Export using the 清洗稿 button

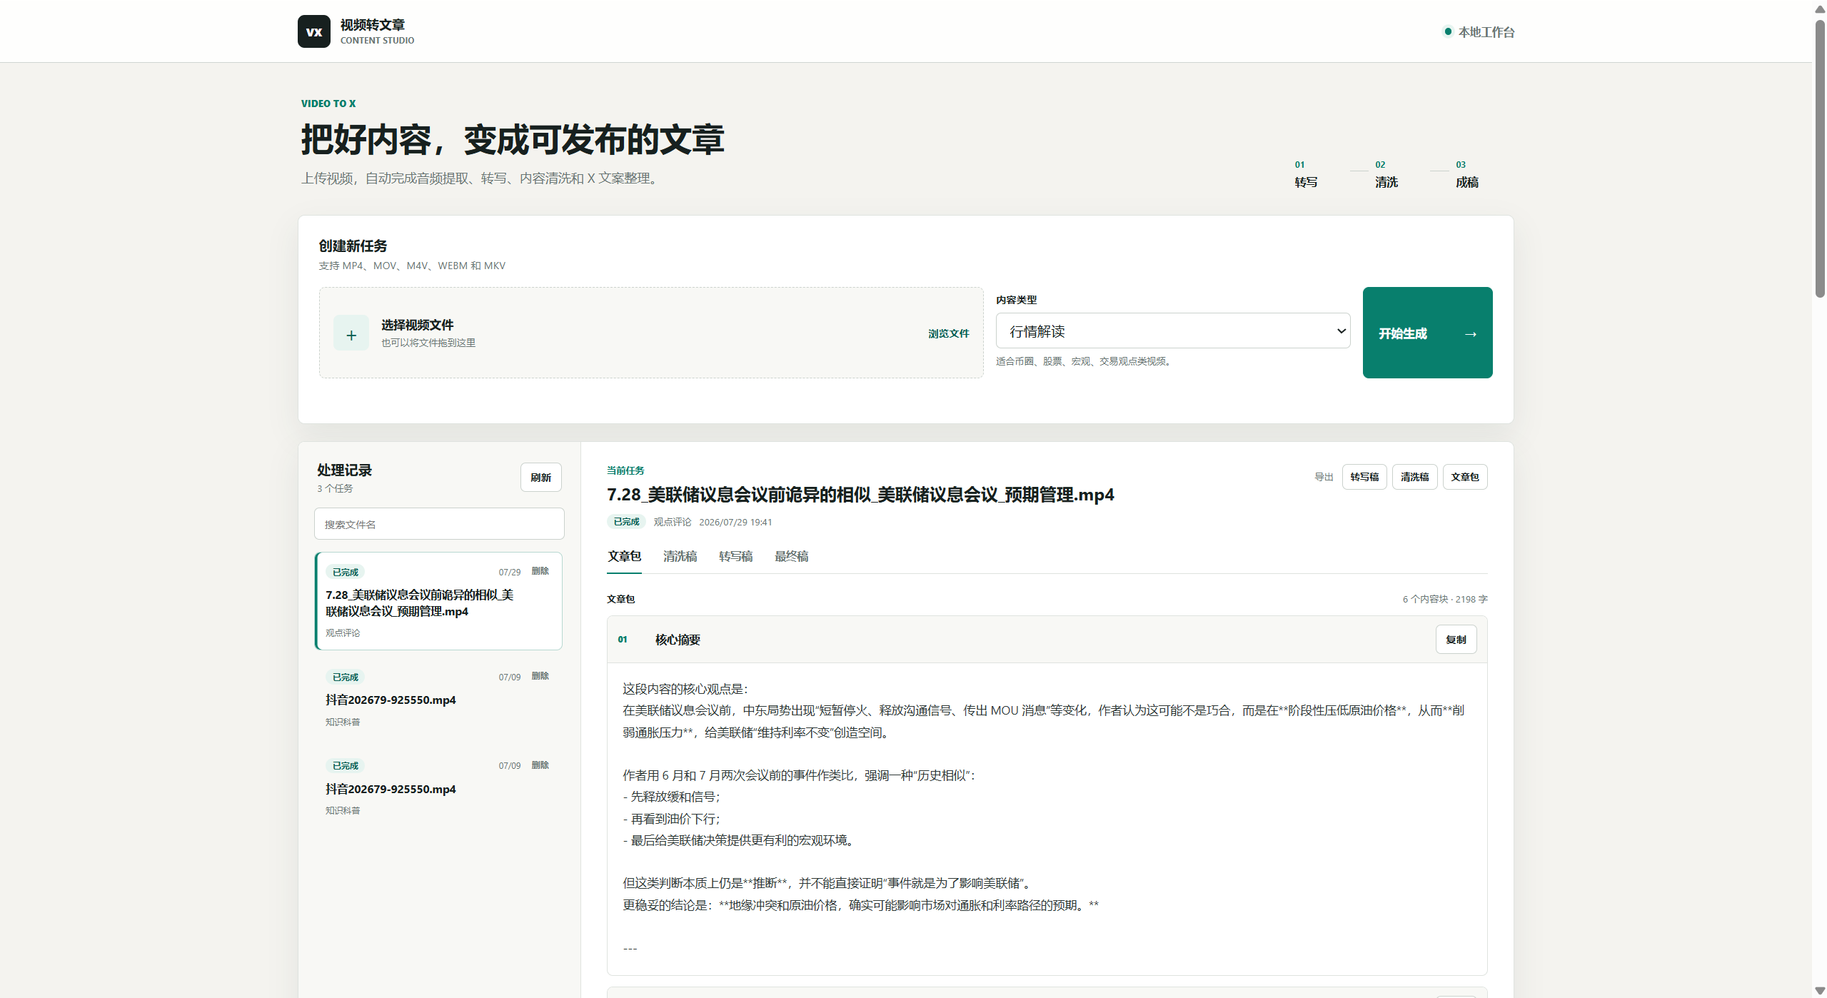click(x=1414, y=477)
